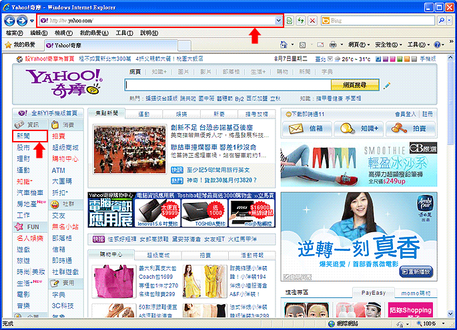Open the recent pages history dropdown arrow
The height and width of the screenshot is (330, 457).
(32, 21)
